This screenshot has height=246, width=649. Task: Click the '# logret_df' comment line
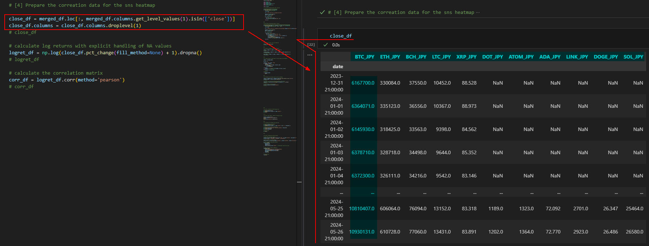click(x=24, y=60)
